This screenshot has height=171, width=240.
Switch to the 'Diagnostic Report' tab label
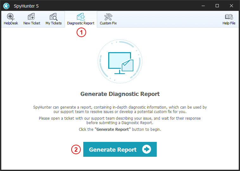(x=81, y=23)
